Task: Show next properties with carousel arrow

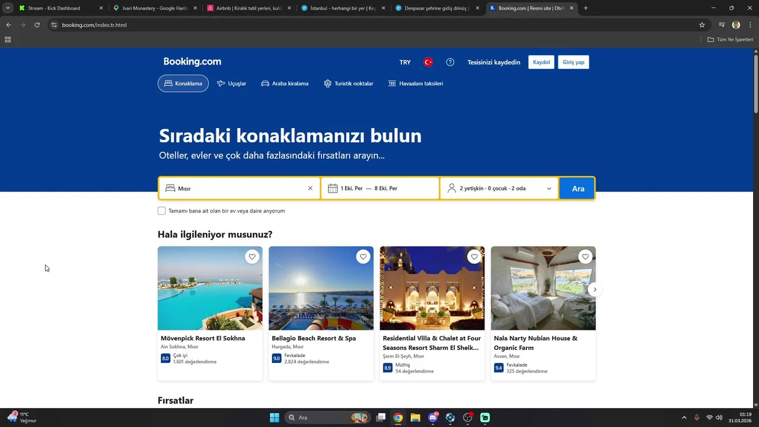Action: point(595,289)
